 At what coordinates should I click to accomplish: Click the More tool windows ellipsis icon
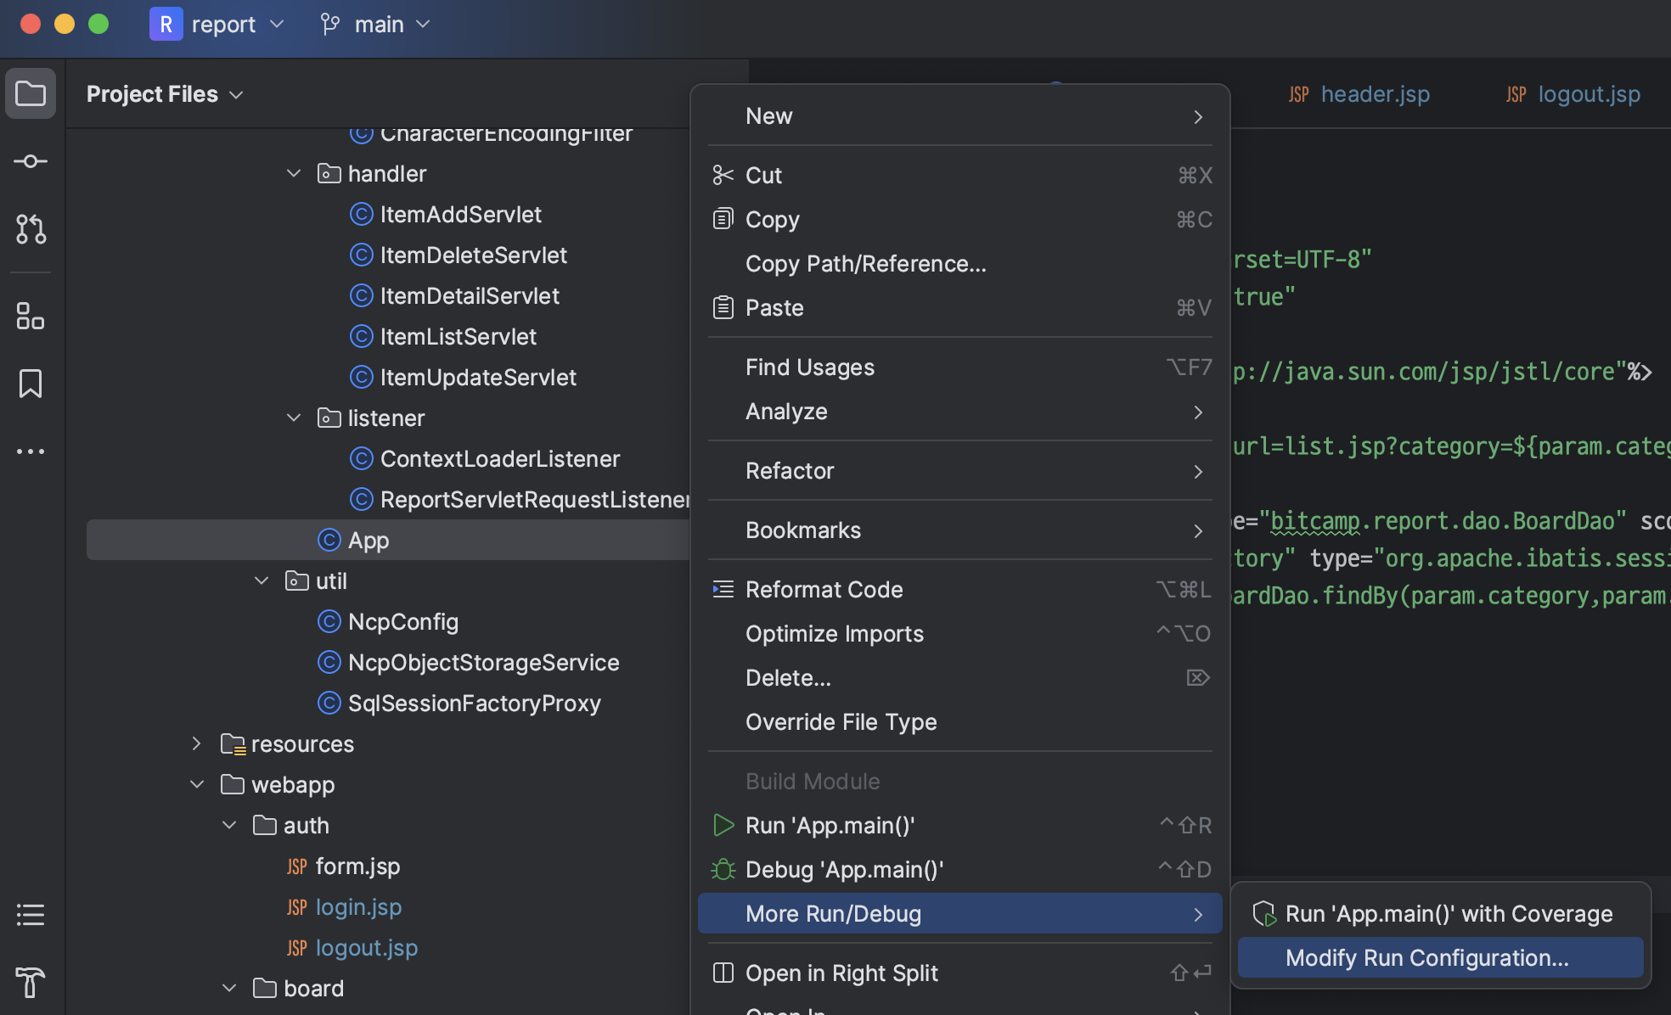coord(31,451)
